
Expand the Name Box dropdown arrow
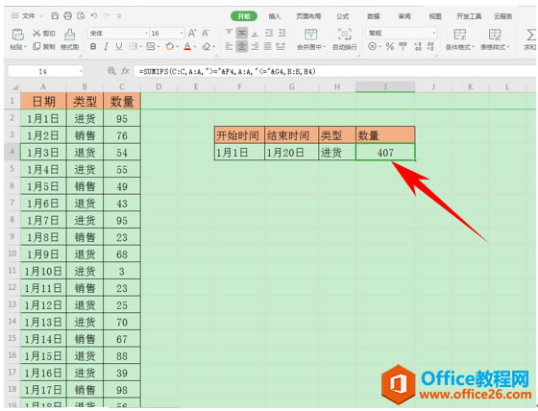point(82,71)
